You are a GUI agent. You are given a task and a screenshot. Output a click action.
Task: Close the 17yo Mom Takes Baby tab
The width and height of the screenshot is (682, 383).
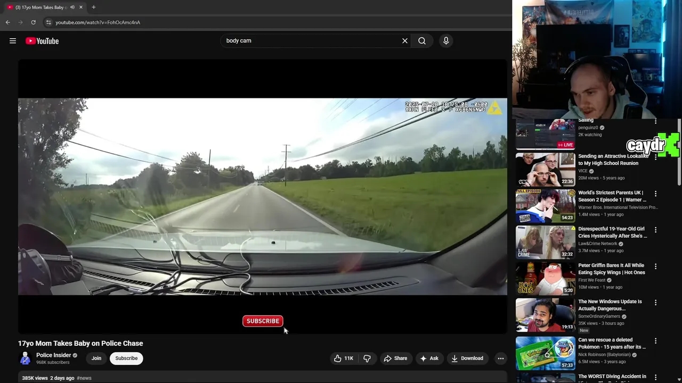81,7
